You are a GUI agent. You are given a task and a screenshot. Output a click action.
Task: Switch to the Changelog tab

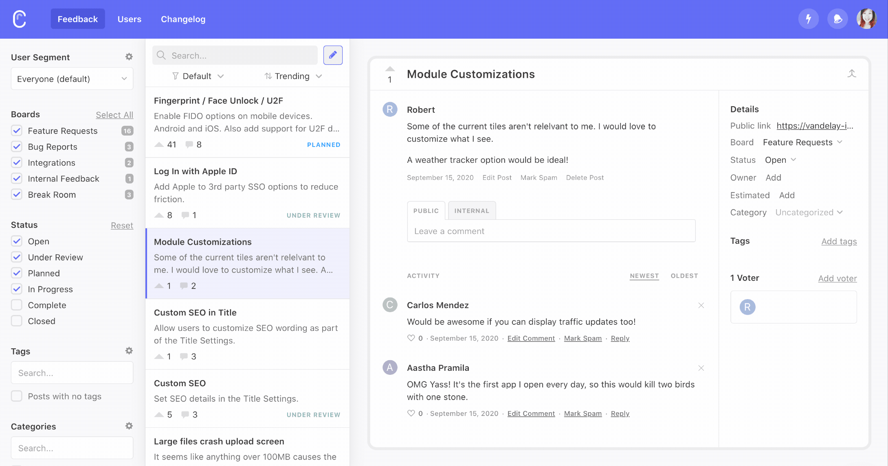pos(183,19)
